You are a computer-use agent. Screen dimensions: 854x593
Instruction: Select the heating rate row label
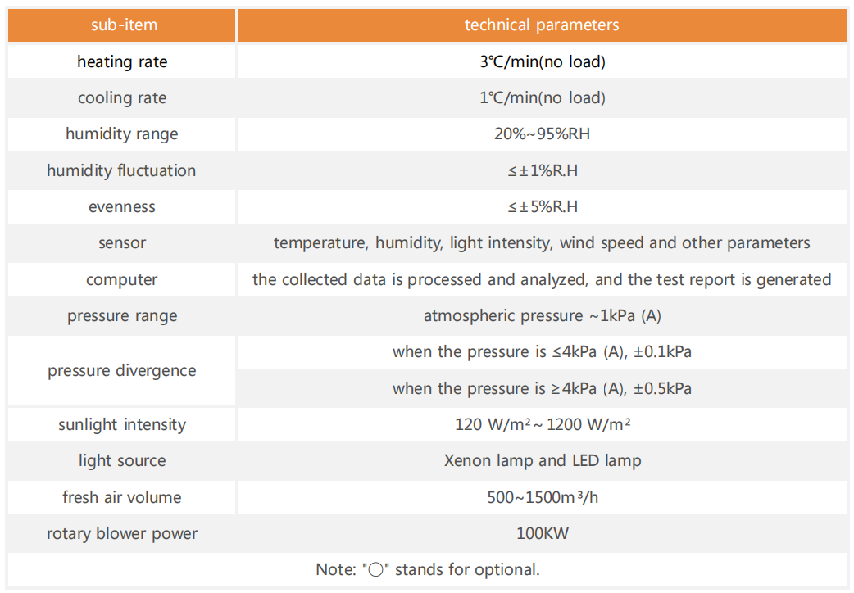122,61
